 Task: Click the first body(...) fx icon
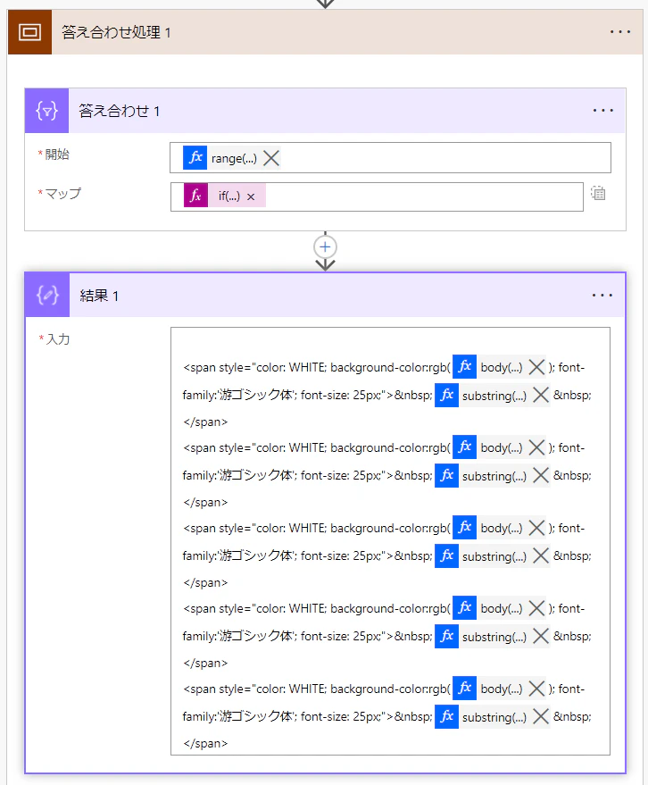click(x=464, y=366)
